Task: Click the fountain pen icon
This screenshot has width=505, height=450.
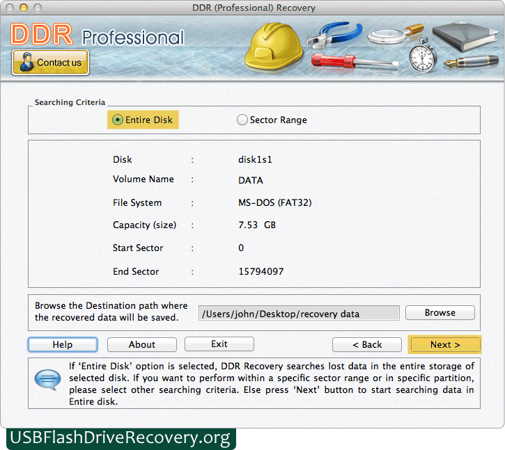Action: [471, 61]
